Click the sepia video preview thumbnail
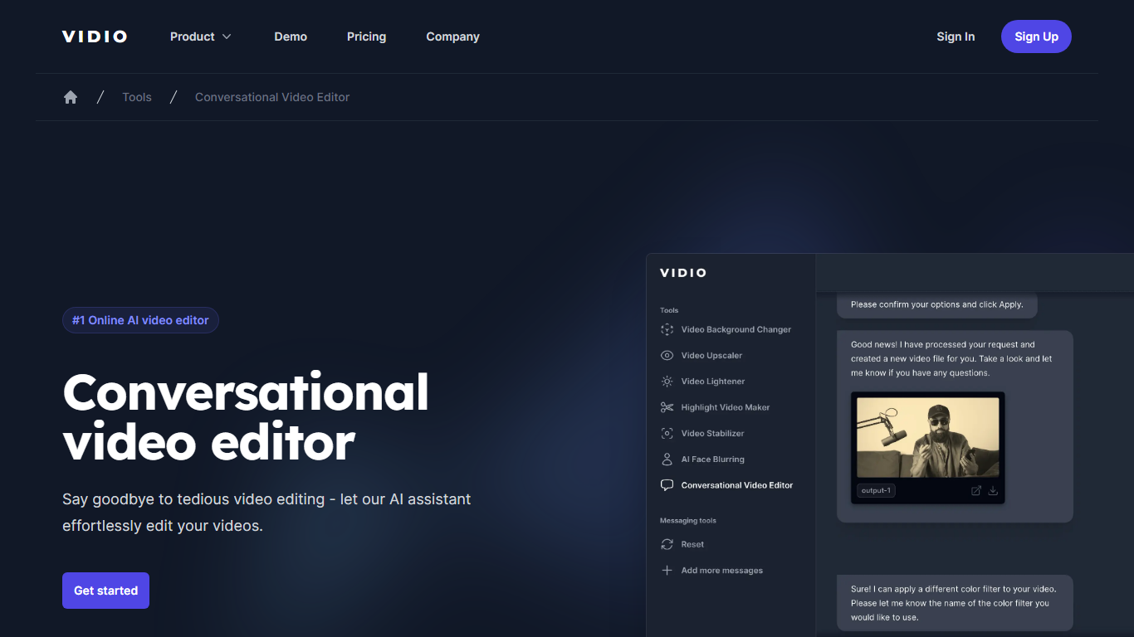This screenshot has width=1134, height=637. tap(927, 437)
